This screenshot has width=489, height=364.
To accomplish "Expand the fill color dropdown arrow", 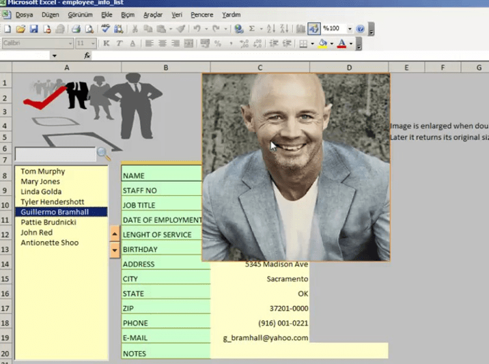I will pos(331,44).
